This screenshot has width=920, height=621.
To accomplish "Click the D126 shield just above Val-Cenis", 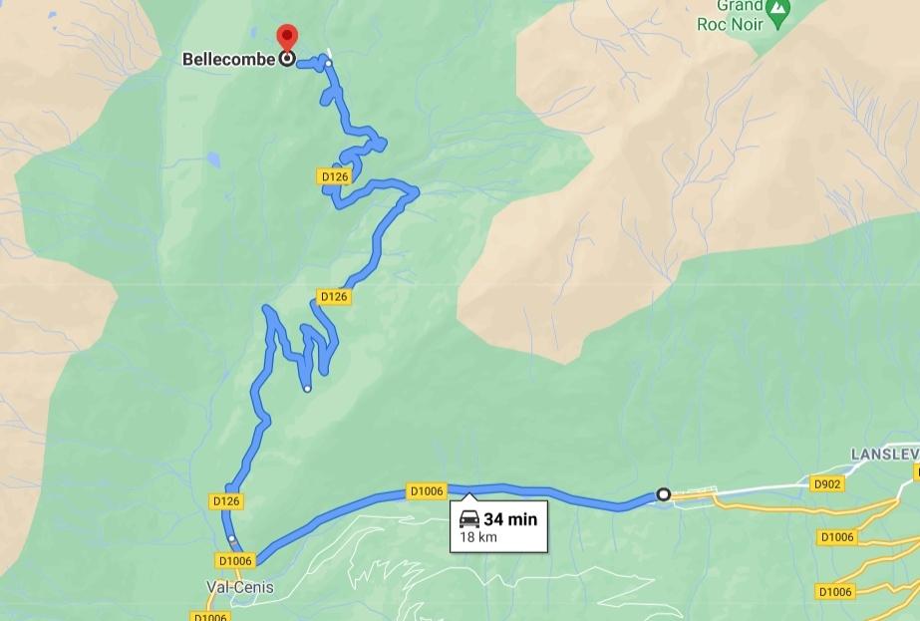I will (226, 500).
